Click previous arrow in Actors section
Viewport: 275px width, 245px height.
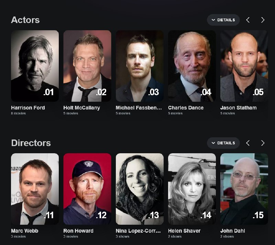[x=248, y=20]
